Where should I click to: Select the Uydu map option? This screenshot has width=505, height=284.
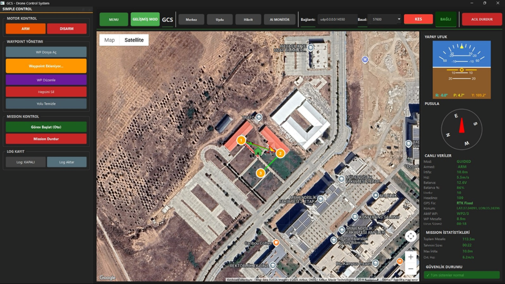coord(220,20)
